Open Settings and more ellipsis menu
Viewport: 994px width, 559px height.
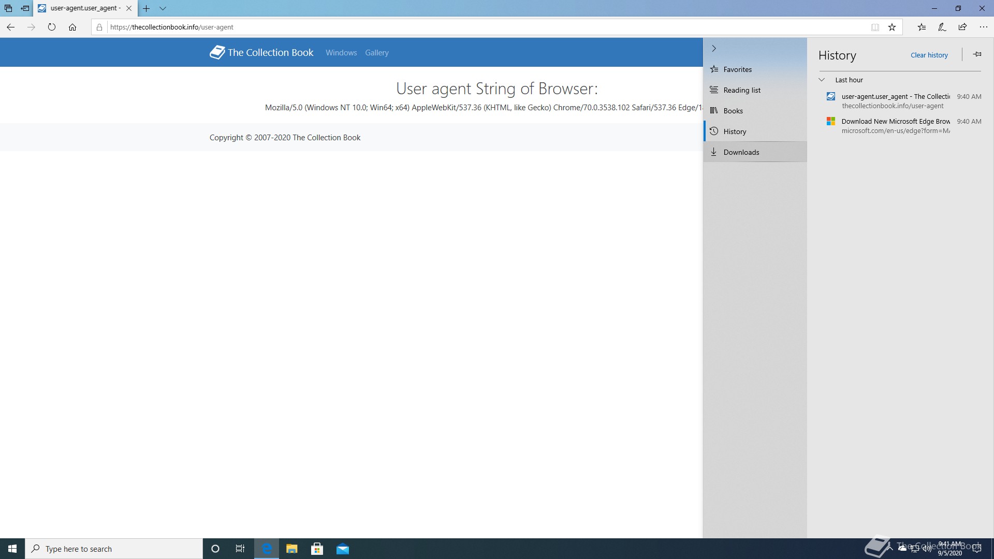pyautogui.click(x=983, y=27)
